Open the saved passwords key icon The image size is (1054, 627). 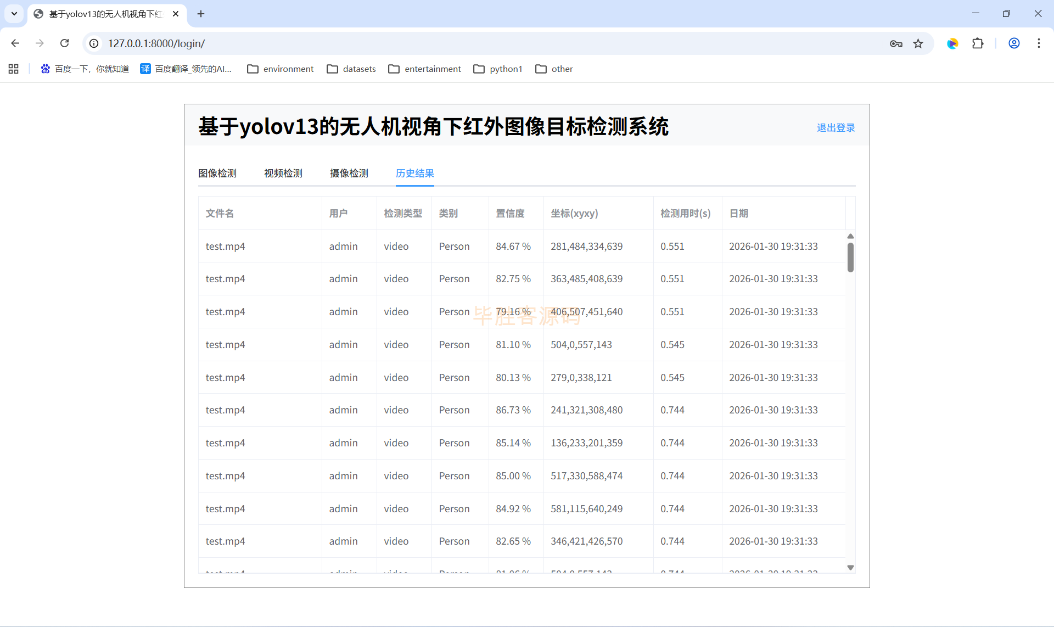click(x=896, y=43)
